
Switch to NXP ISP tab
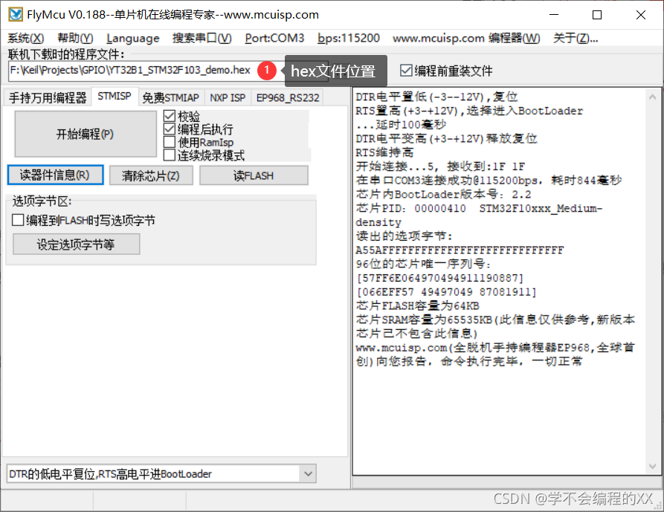click(x=228, y=98)
